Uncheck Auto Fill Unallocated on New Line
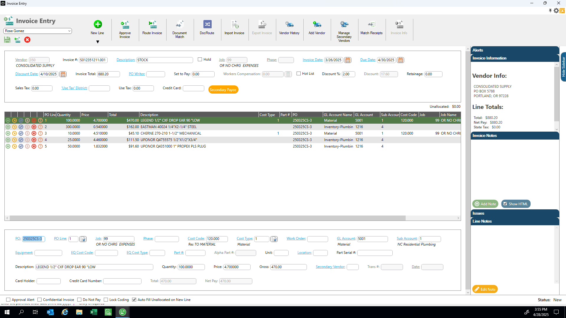 [x=134, y=300]
